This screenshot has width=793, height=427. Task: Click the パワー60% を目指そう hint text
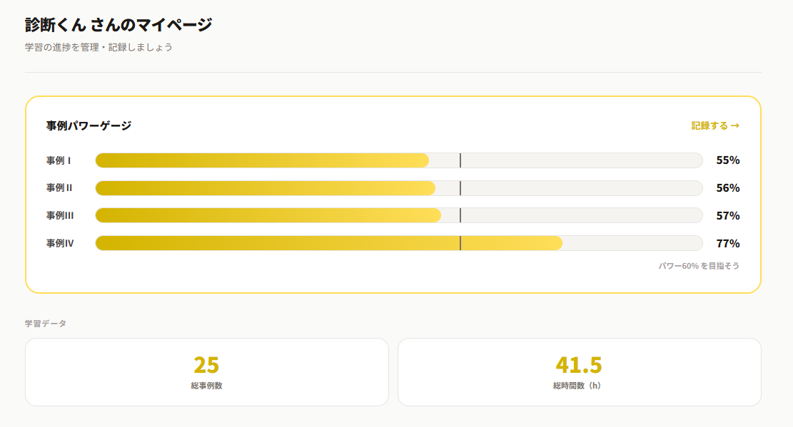[x=699, y=266]
